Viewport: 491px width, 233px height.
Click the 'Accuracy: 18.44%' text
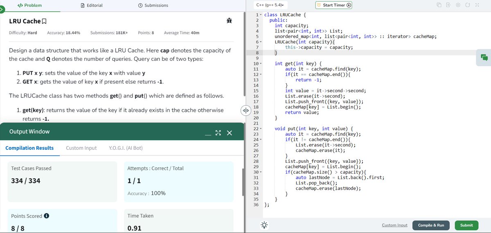[63, 33]
